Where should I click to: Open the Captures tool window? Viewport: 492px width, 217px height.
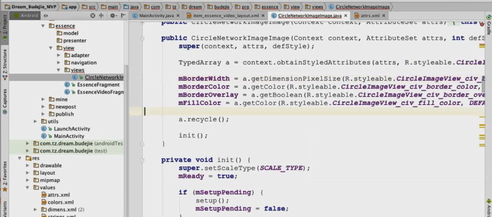pos(5,102)
